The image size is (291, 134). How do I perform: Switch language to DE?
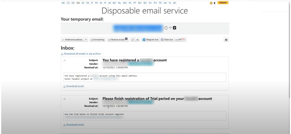pyautogui.click(x=73, y=3)
